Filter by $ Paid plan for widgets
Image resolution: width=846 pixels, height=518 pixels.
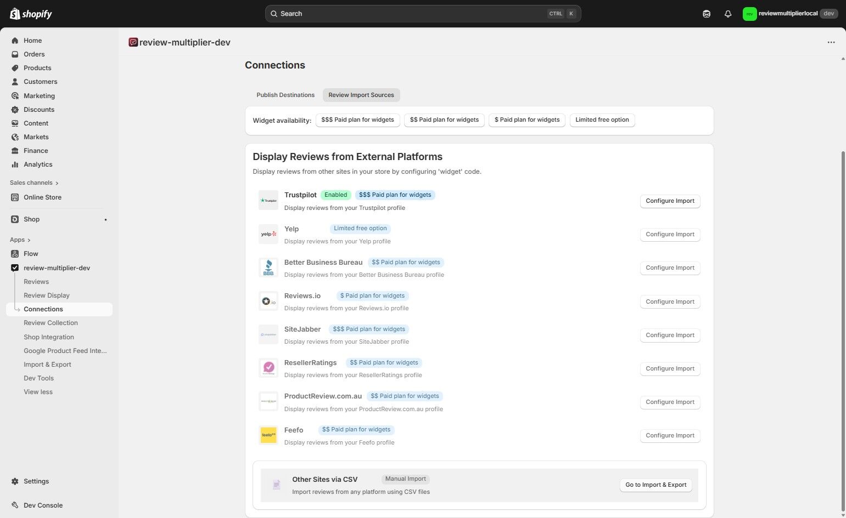click(x=527, y=120)
